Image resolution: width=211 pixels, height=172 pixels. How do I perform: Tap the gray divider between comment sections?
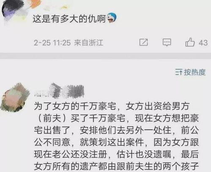point(105,56)
